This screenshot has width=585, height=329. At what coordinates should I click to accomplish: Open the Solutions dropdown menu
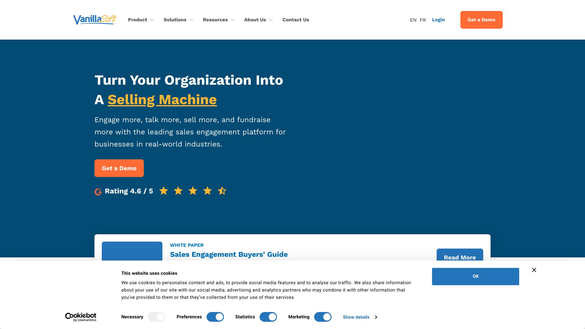tap(178, 20)
